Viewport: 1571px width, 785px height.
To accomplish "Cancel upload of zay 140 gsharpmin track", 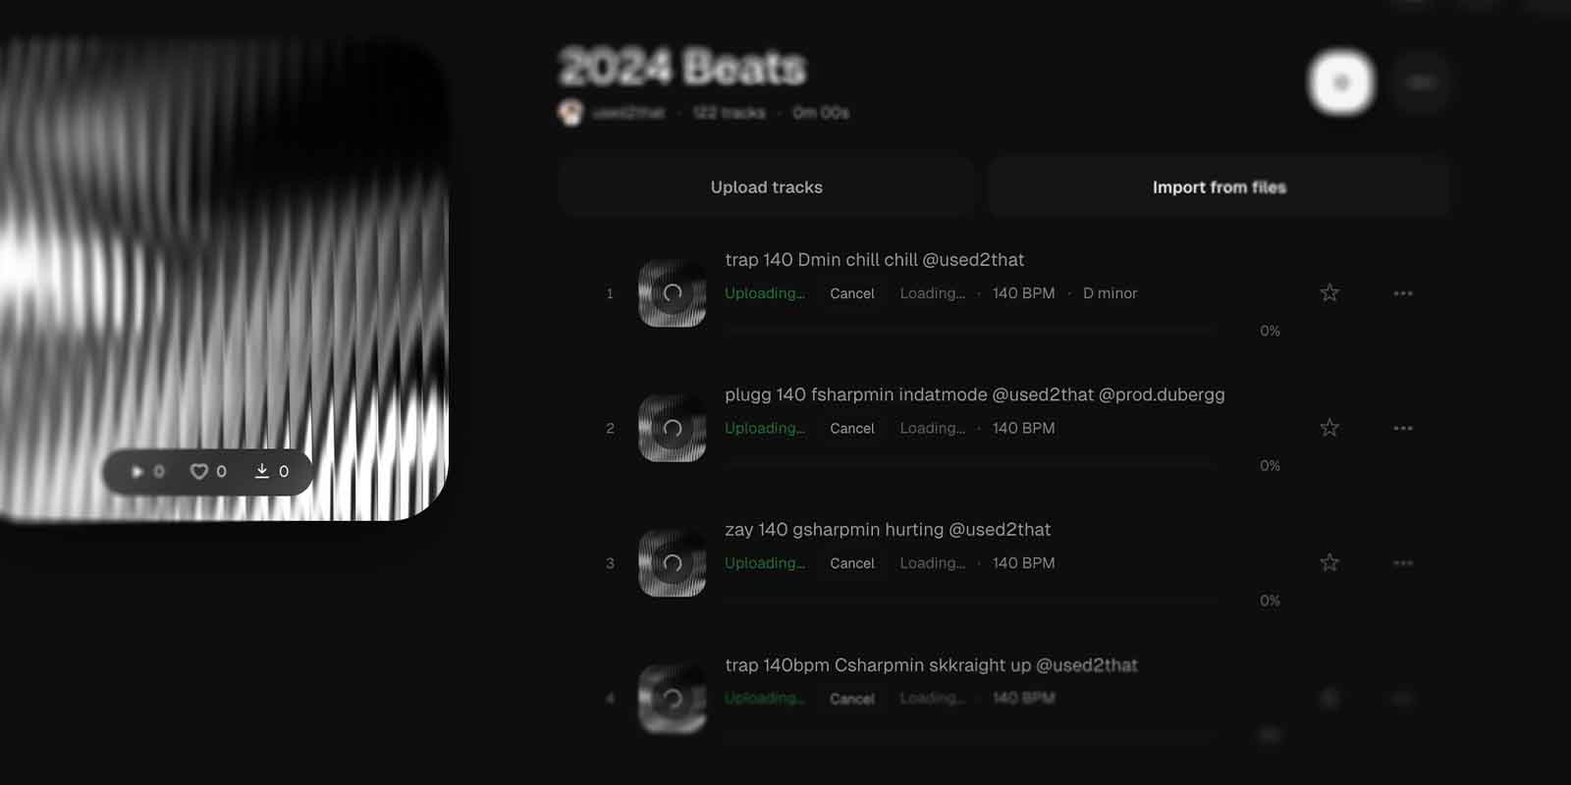I will 851,563.
